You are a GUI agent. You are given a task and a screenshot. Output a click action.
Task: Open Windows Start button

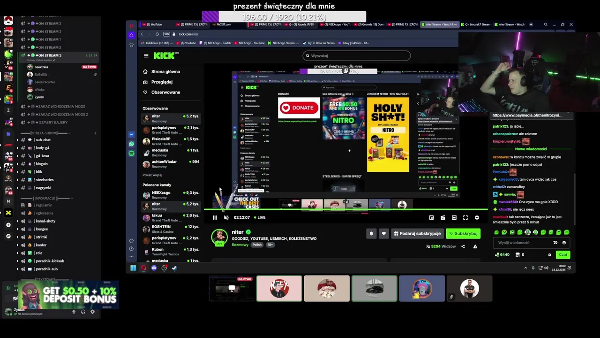point(133,268)
